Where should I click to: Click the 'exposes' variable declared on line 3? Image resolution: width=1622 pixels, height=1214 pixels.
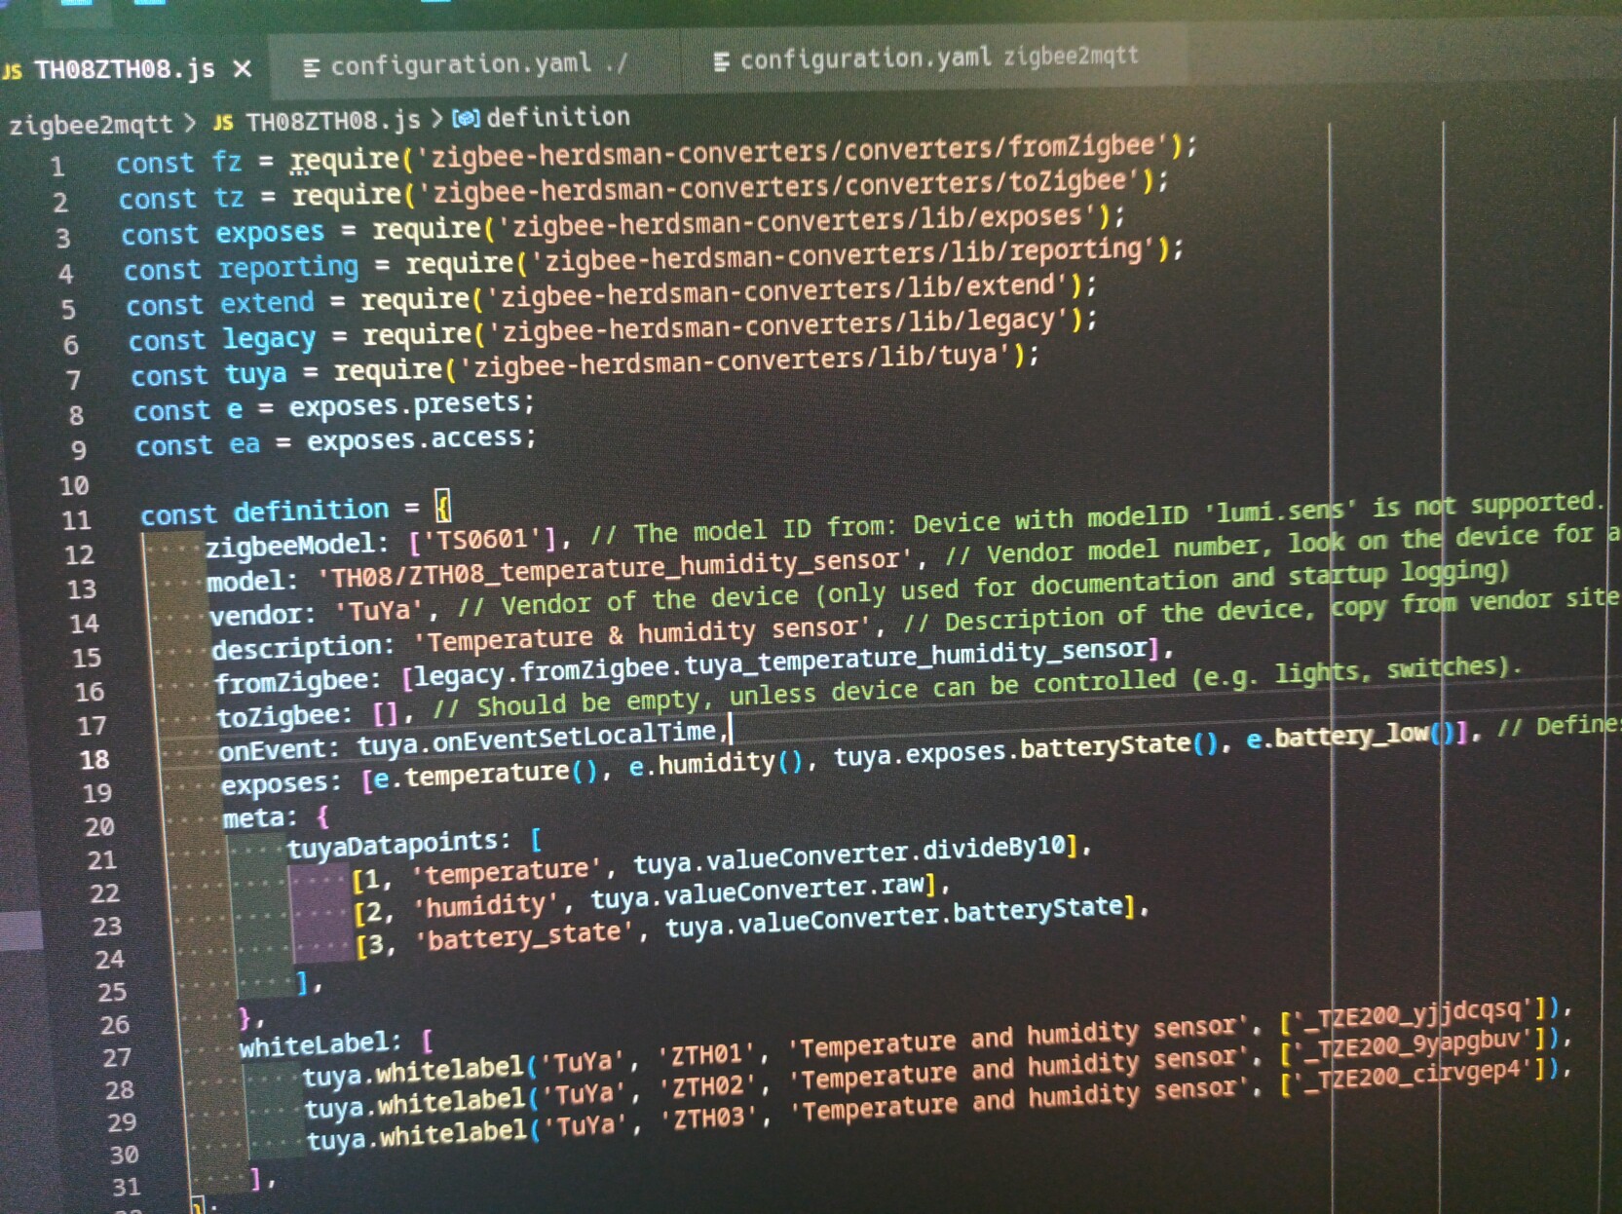click(270, 233)
